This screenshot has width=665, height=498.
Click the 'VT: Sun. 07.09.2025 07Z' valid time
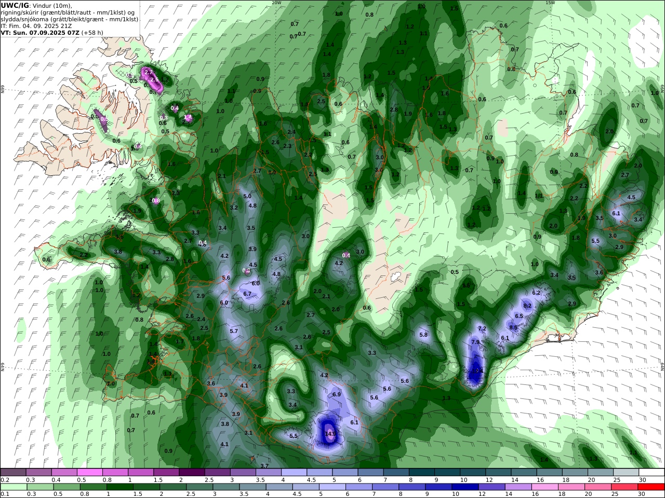[x=39, y=32]
